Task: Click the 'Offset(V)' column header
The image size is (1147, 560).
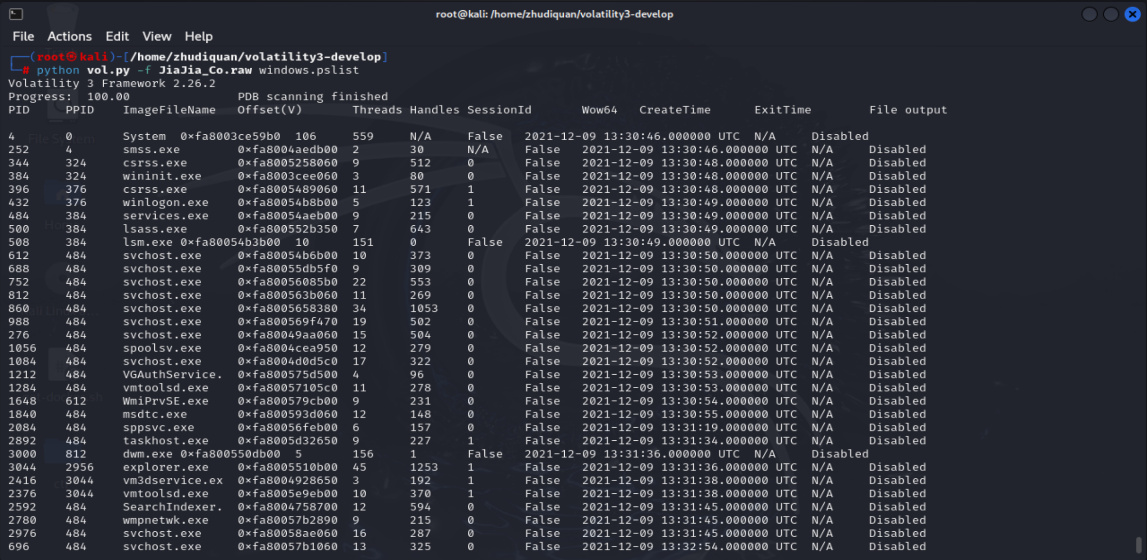Action: point(270,110)
